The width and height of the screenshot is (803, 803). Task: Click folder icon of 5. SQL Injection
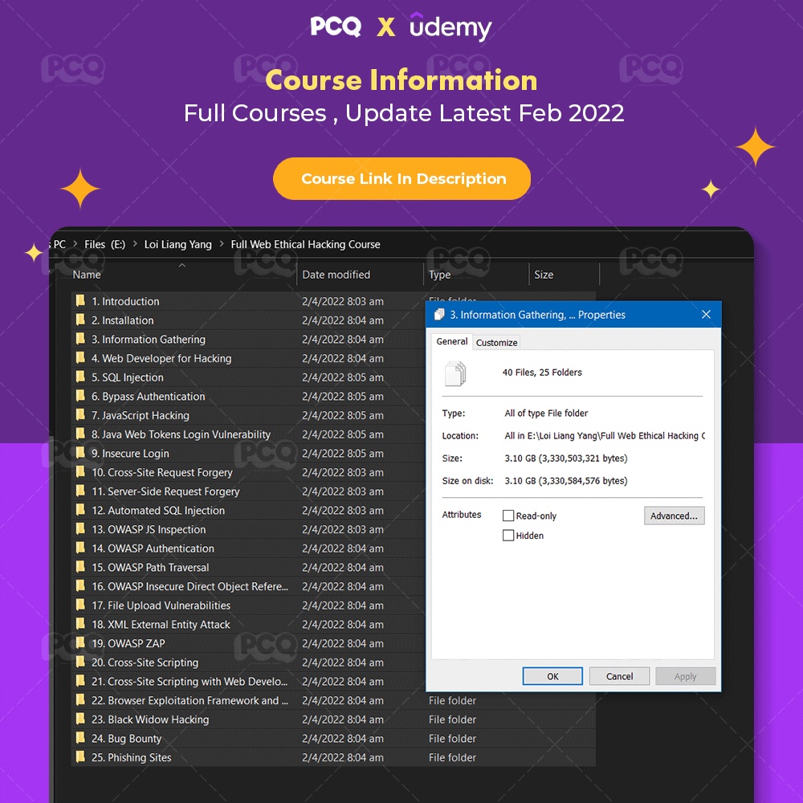pyautogui.click(x=80, y=377)
